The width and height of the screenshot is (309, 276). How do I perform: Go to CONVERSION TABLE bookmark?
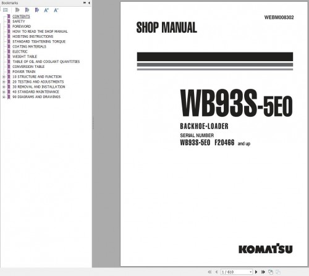(28, 67)
